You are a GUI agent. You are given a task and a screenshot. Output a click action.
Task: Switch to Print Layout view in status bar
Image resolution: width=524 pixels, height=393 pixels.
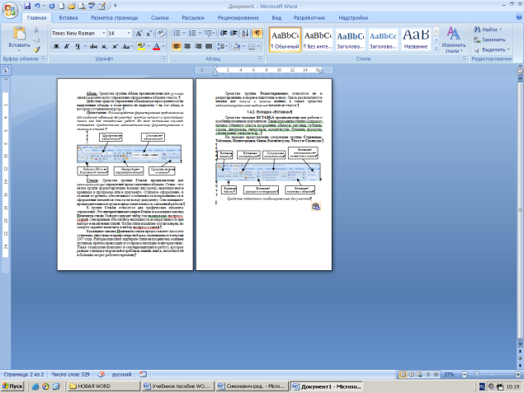click(x=404, y=374)
